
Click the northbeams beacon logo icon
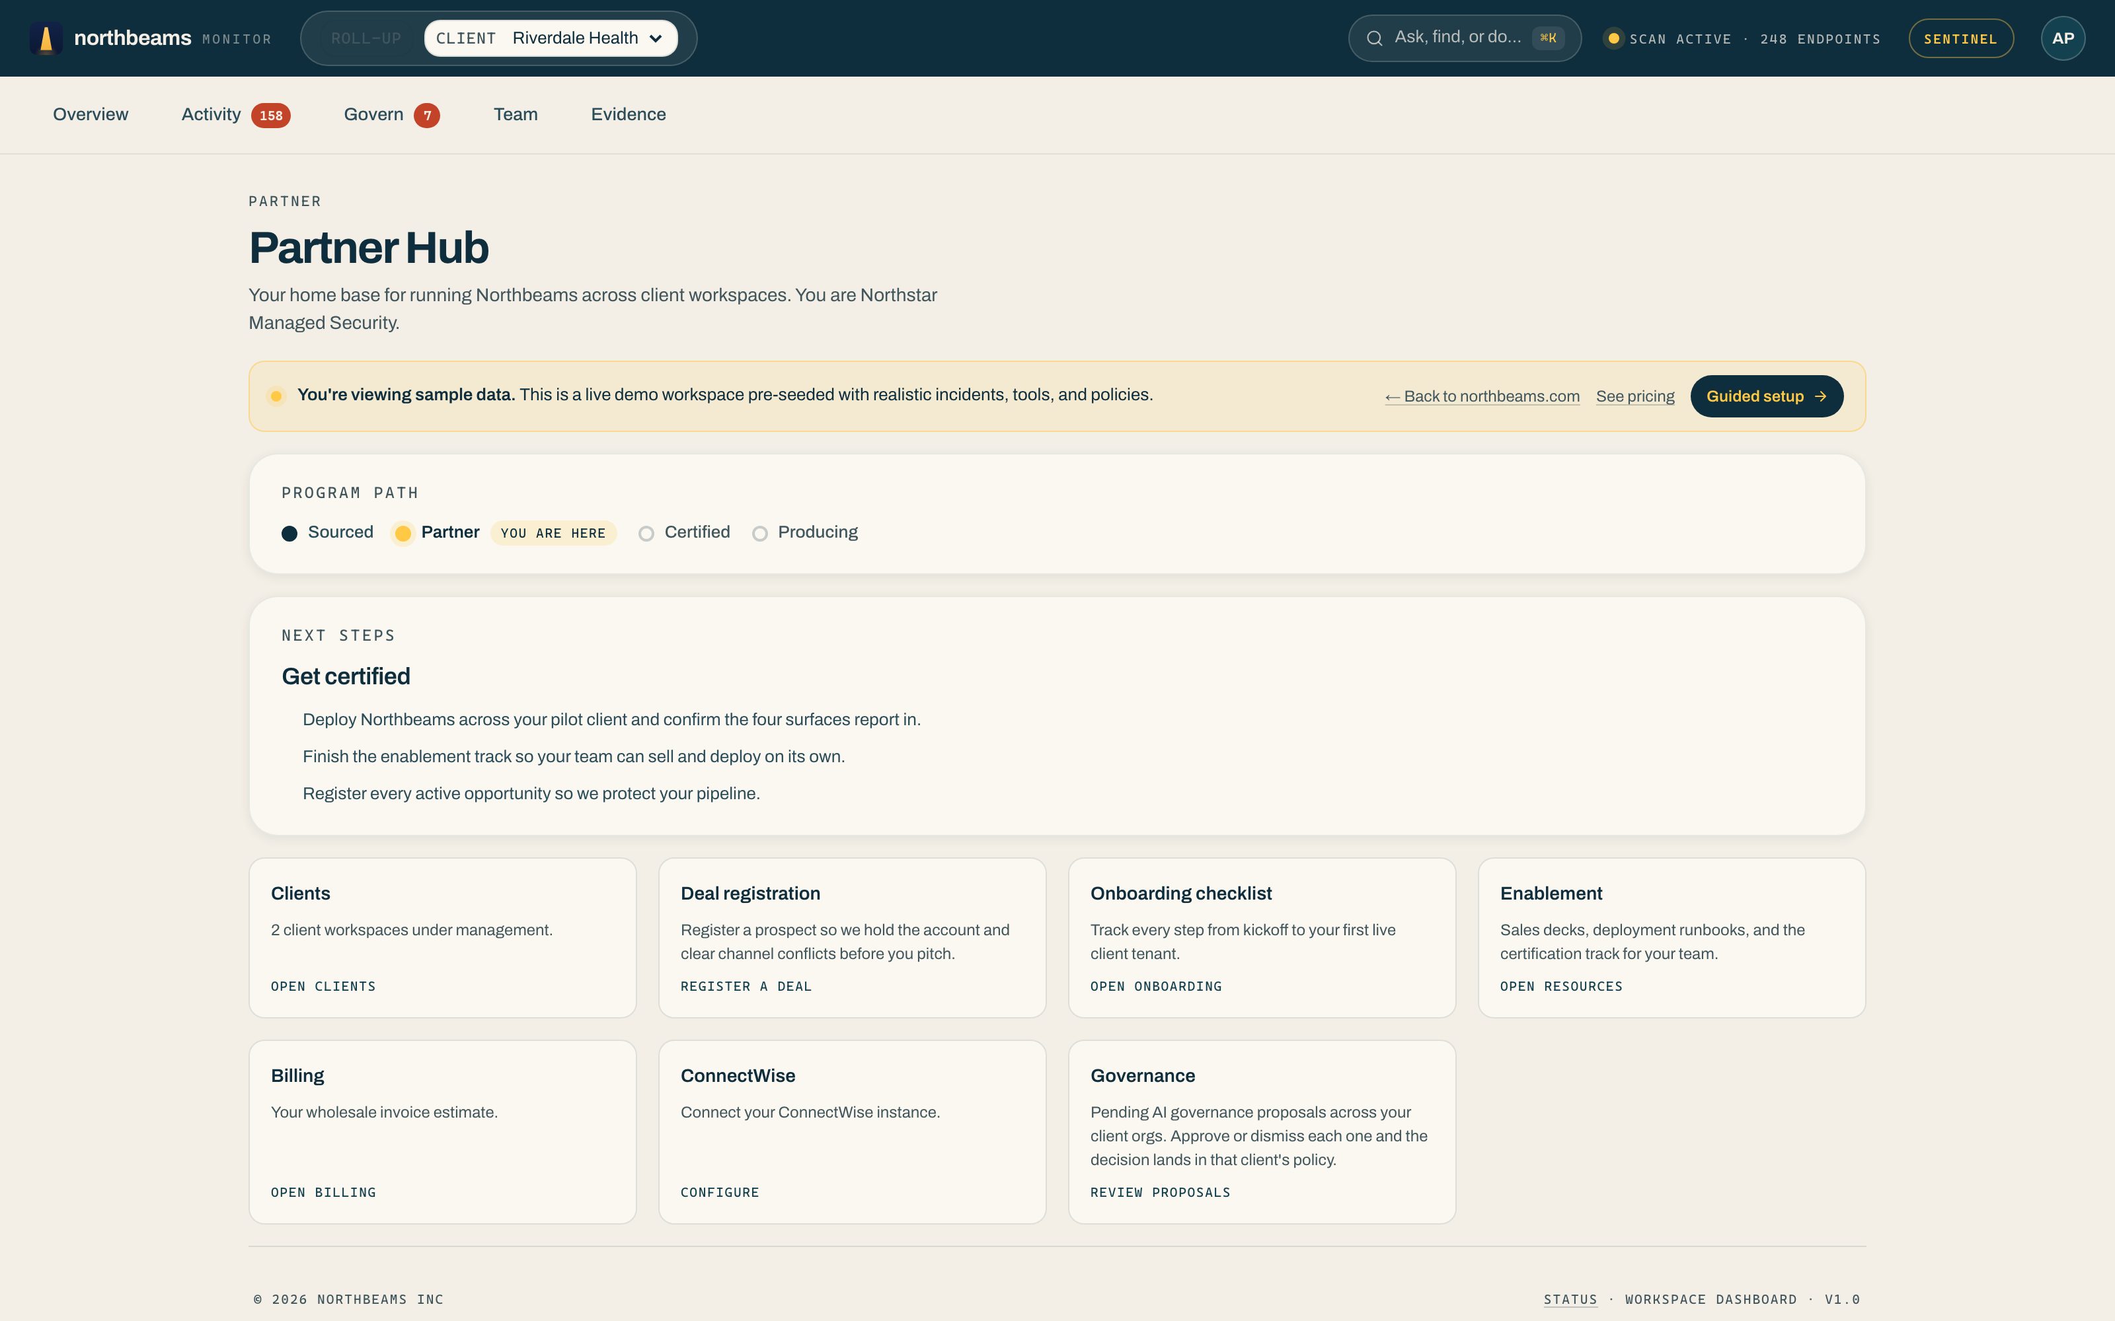[x=46, y=38]
